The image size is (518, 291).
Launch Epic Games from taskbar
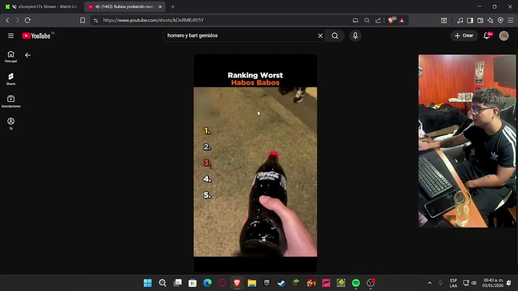point(267,283)
